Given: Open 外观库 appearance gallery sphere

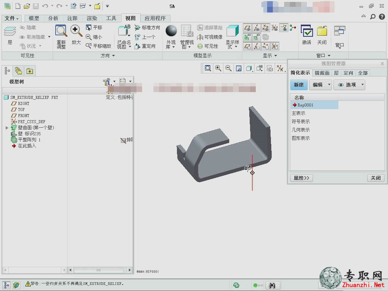Looking at the screenshot, I should [x=171, y=37].
